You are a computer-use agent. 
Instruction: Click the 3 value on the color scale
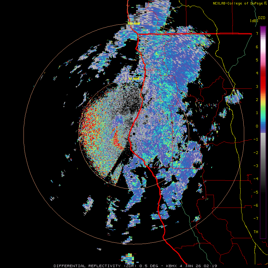point(257,86)
